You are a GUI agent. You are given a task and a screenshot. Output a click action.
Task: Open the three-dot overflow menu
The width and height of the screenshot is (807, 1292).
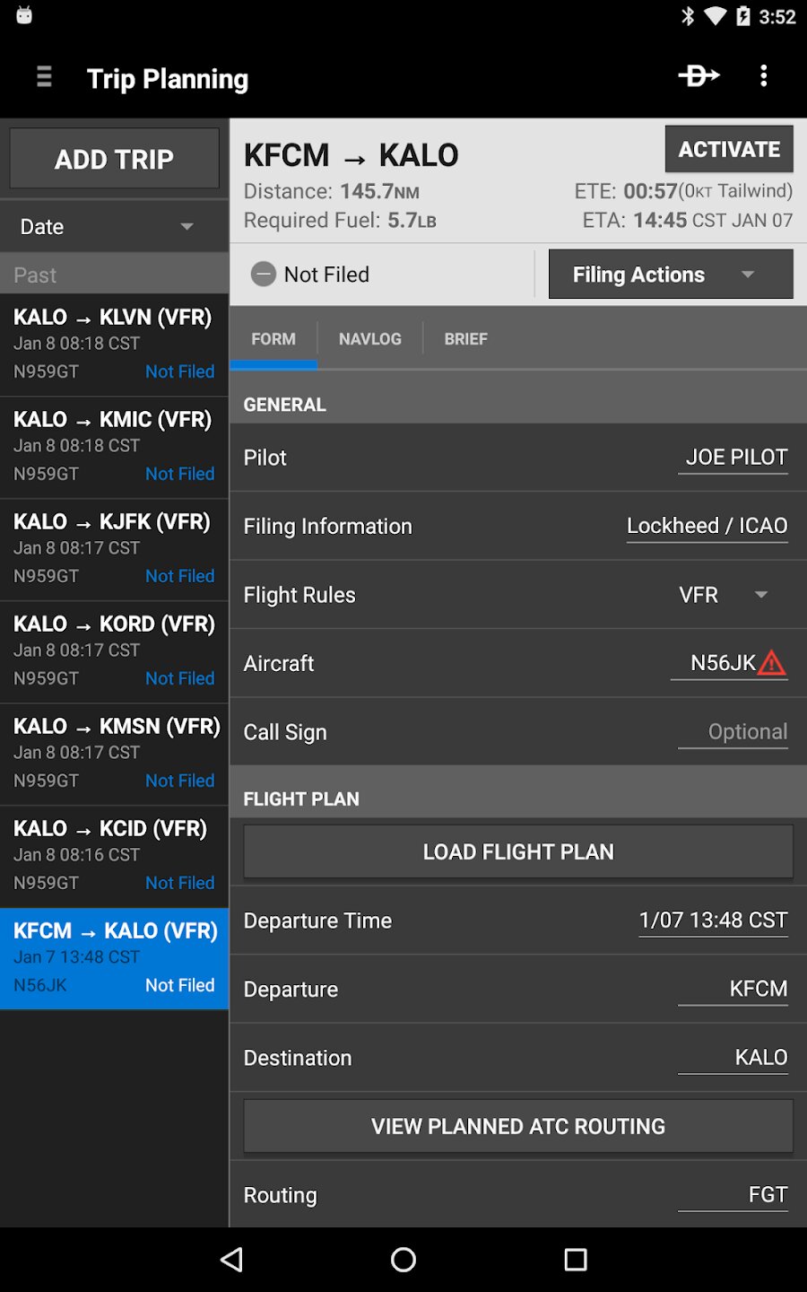point(764,76)
